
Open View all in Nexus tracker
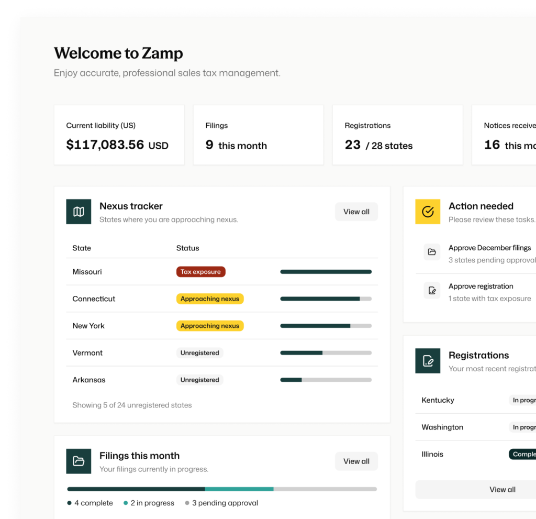[x=356, y=212]
